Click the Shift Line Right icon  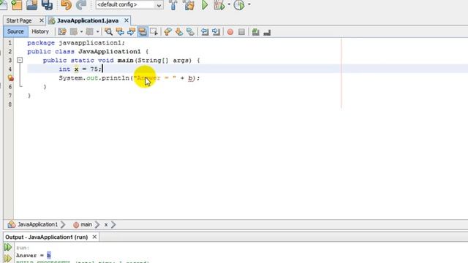click(x=216, y=31)
